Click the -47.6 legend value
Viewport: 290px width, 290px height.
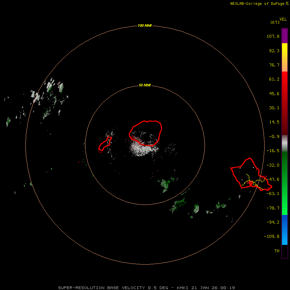pos(273,179)
